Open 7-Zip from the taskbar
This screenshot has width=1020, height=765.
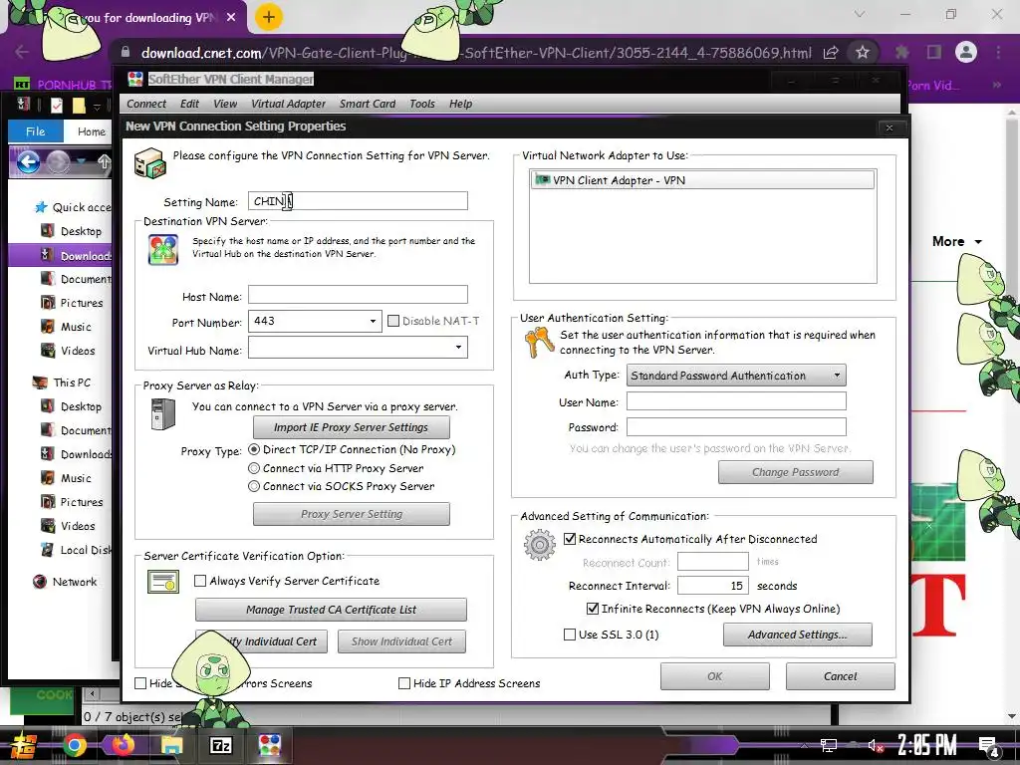coord(220,745)
